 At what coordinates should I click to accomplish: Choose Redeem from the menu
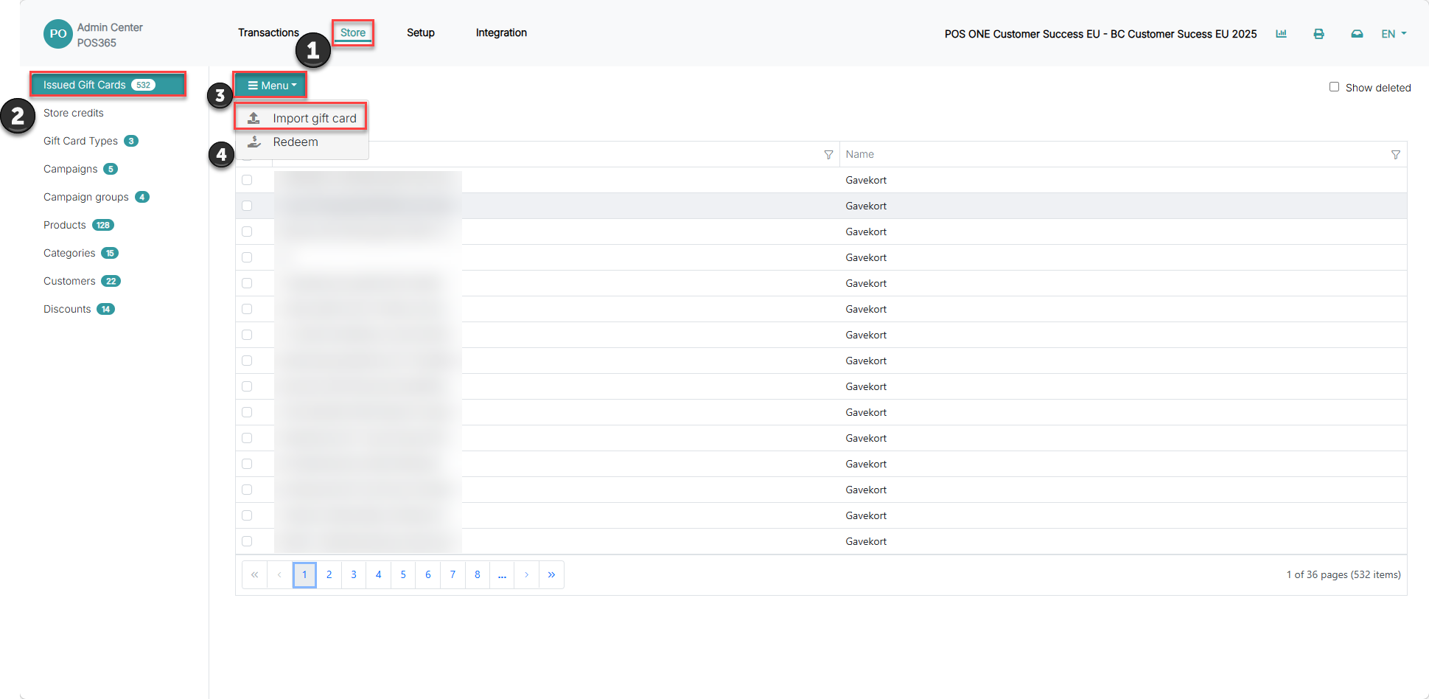[x=301, y=142]
